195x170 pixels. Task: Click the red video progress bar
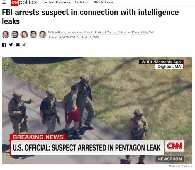(77, 164)
